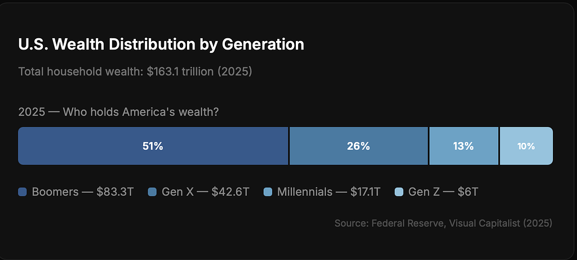The image size is (577, 260).
Task: Click the Millennials legend color swatch
Action: [x=268, y=192]
